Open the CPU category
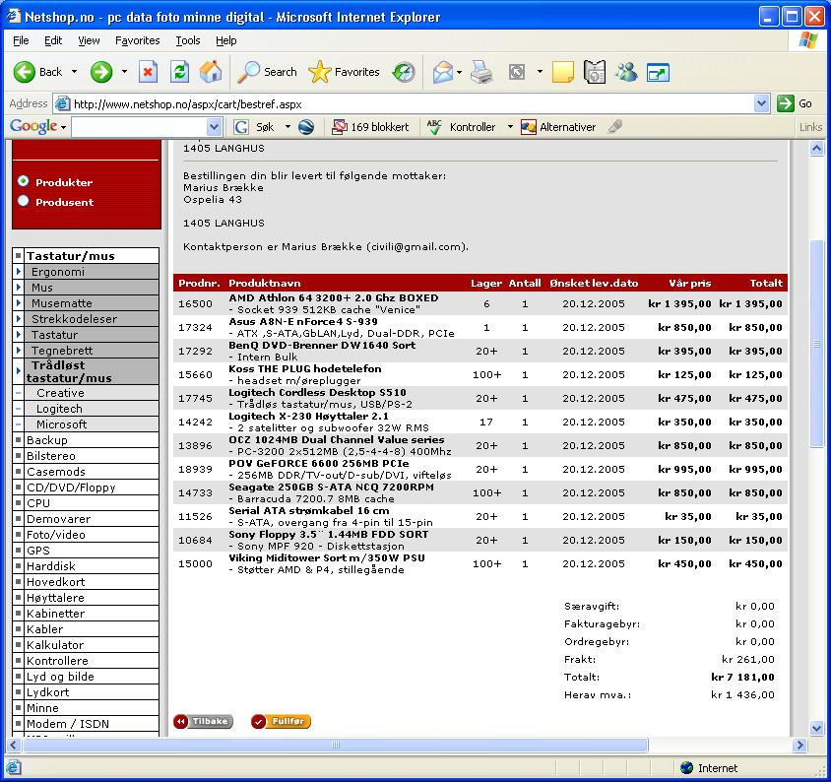This screenshot has height=782, width=831. pyautogui.click(x=38, y=503)
